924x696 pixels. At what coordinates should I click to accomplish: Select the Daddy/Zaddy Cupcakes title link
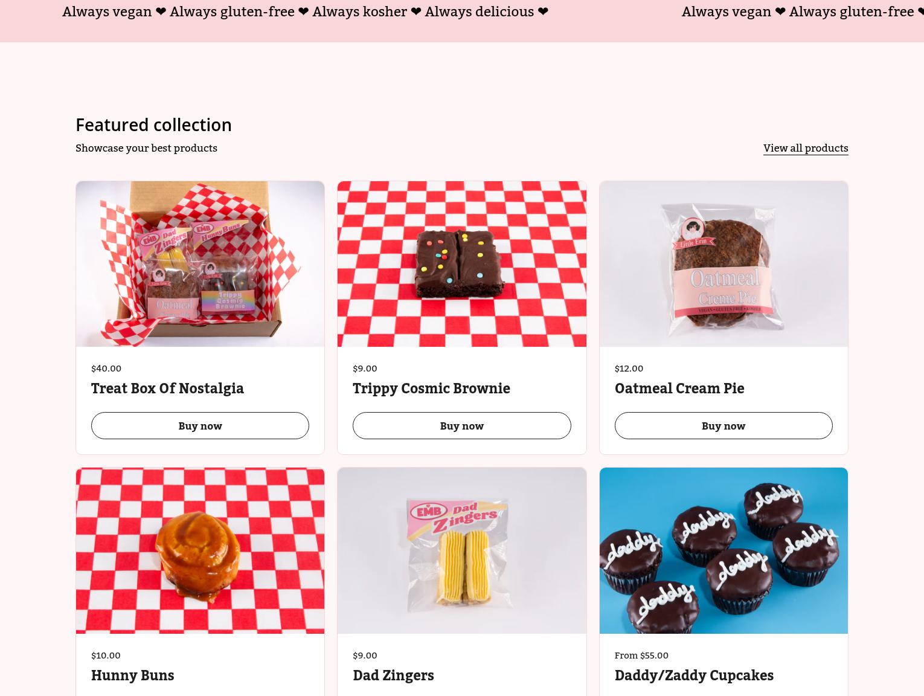click(x=694, y=675)
